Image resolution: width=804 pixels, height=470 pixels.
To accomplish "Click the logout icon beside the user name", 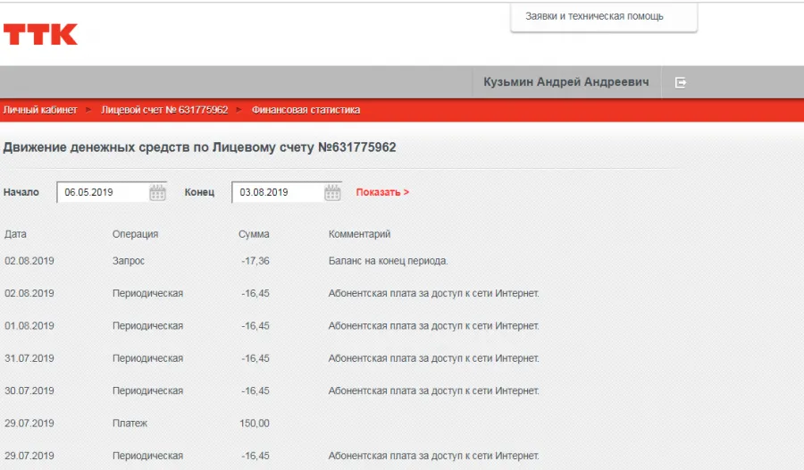I will tap(681, 82).
